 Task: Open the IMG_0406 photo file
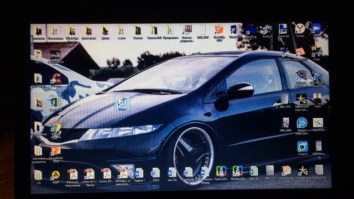click(285, 125)
